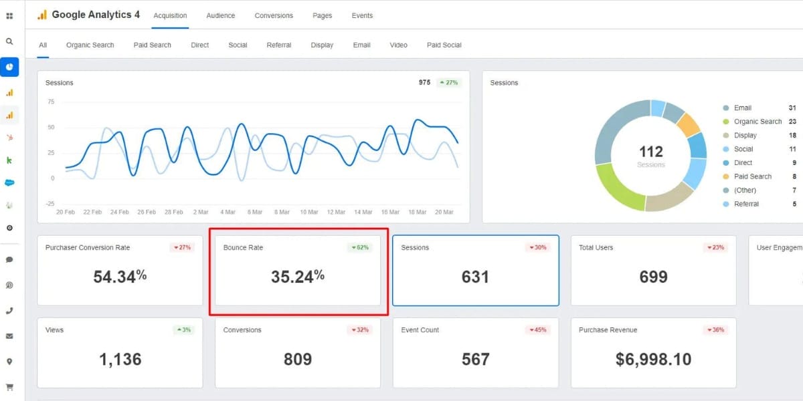Select the Direct channel filter

(x=199, y=45)
